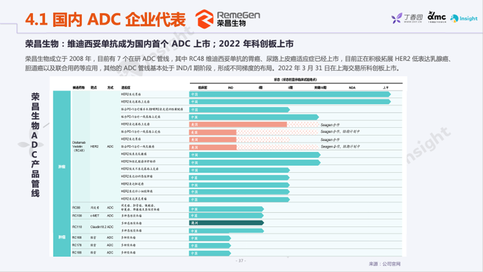
Task: Click the "RC168" candidate cell
Action: (x=77, y=237)
